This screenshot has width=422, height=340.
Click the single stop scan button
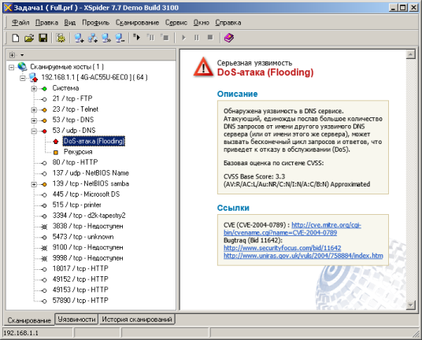[x=210, y=38]
